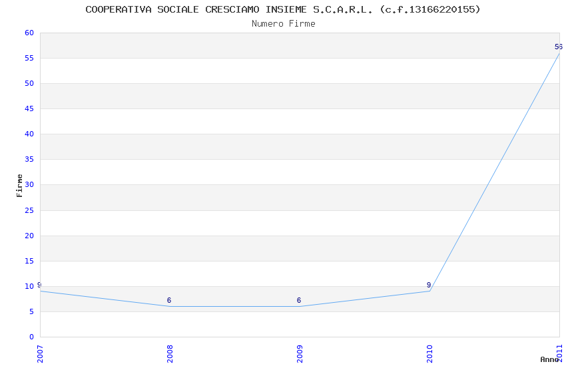
Task: Click the y-axis tick value 55
Action: coord(29,58)
